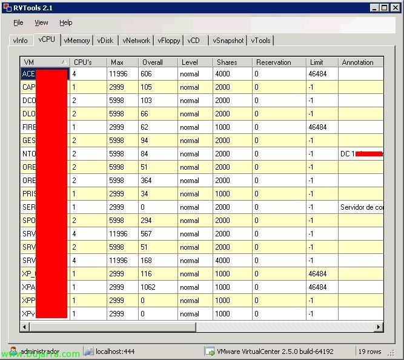Click the VM column sort arrow
The width and height of the screenshot is (404, 360).
pyautogui.click(x=64, y=62)
